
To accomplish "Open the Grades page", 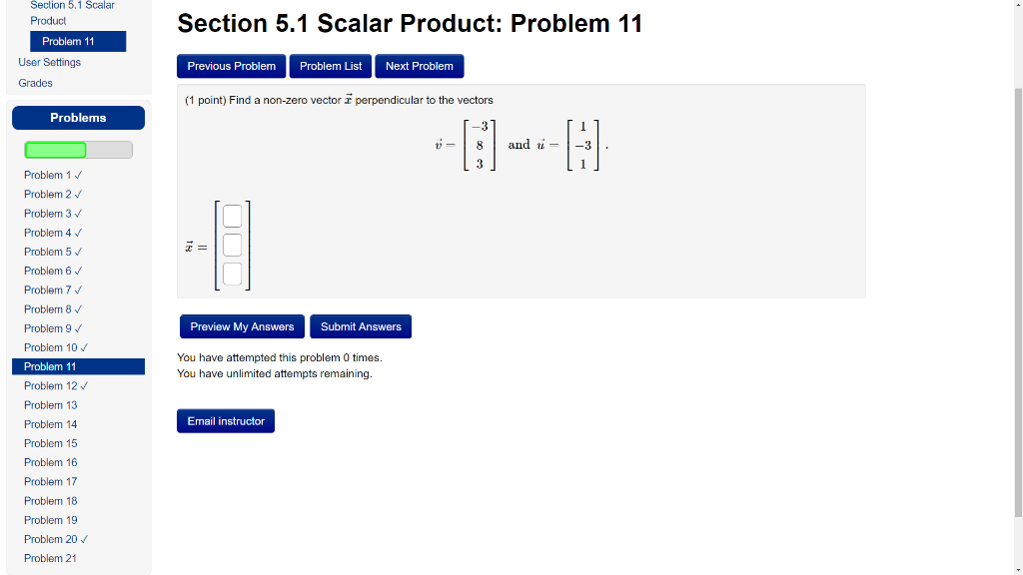I will 35,83.
